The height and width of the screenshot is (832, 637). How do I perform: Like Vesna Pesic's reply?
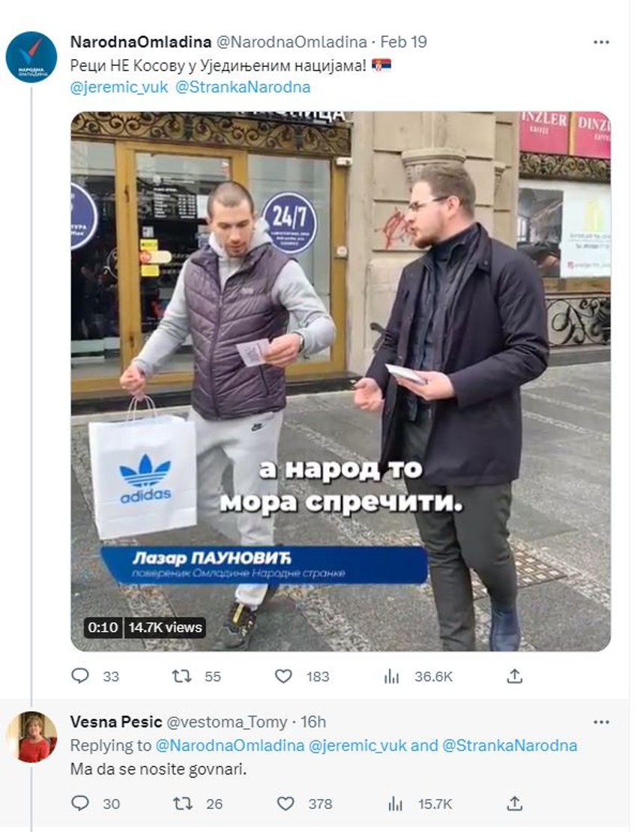pos(286,804)
